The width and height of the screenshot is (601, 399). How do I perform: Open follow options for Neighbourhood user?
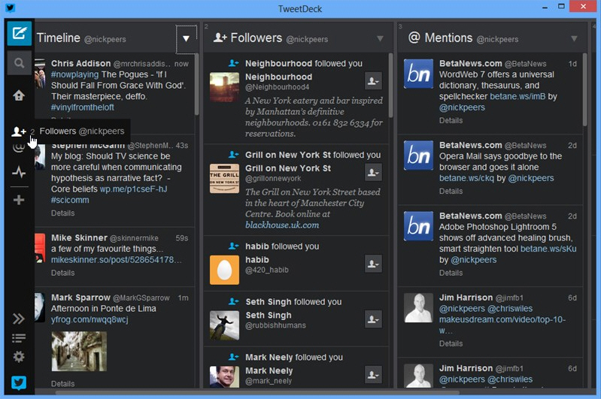click(x=373, y=81)
